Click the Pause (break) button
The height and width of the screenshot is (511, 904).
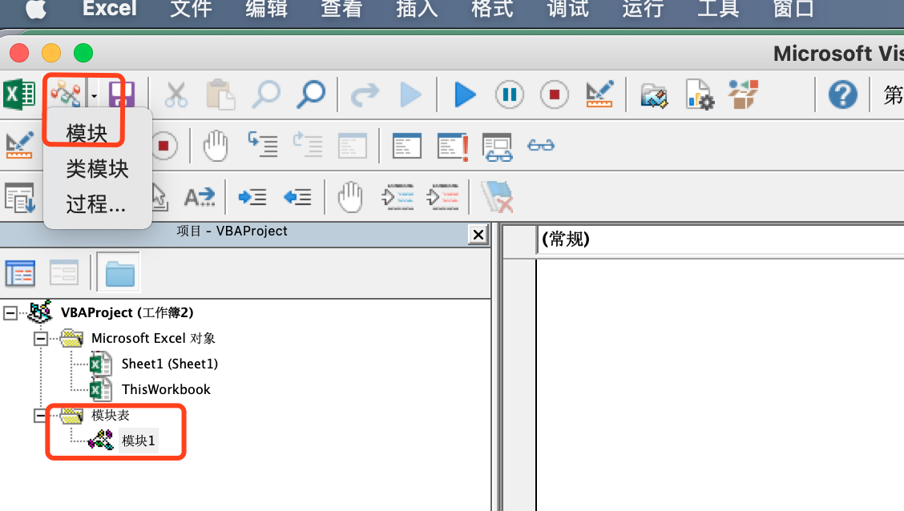click(x=510, y=95)
